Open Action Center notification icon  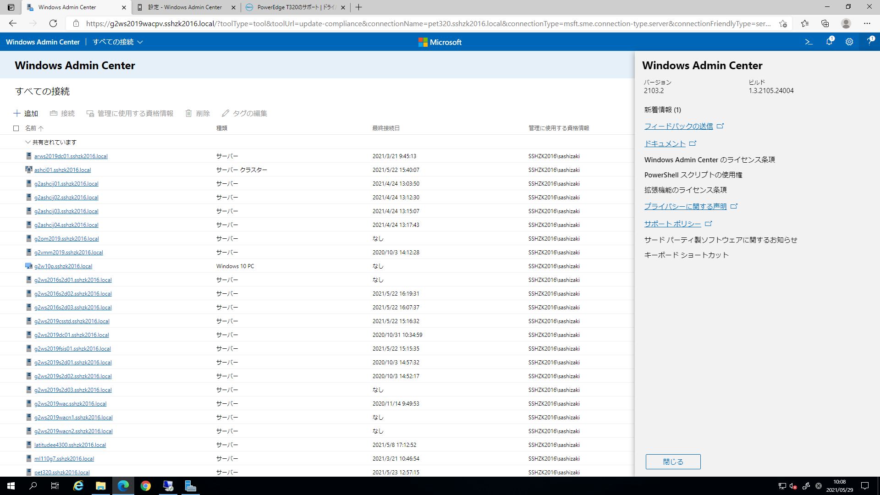click(x=865, y=486)
